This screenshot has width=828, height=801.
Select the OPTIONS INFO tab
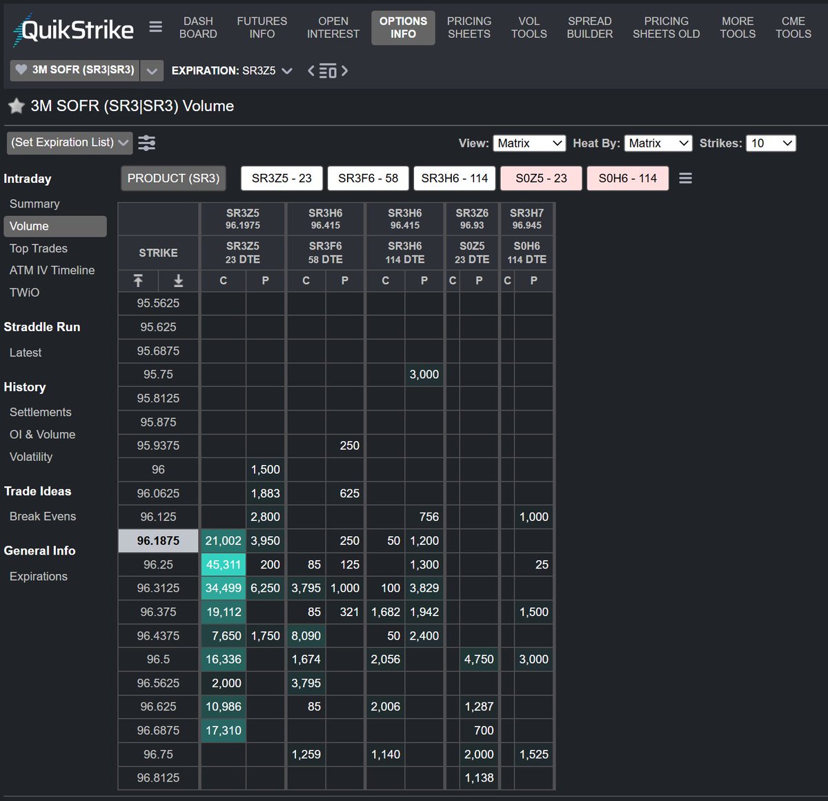[x=403, y=28]
